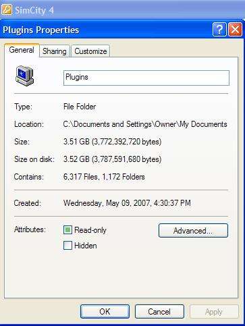Click the SimCity 4 key icon
The width and height of the screenshot is (245, 326).
7,9
